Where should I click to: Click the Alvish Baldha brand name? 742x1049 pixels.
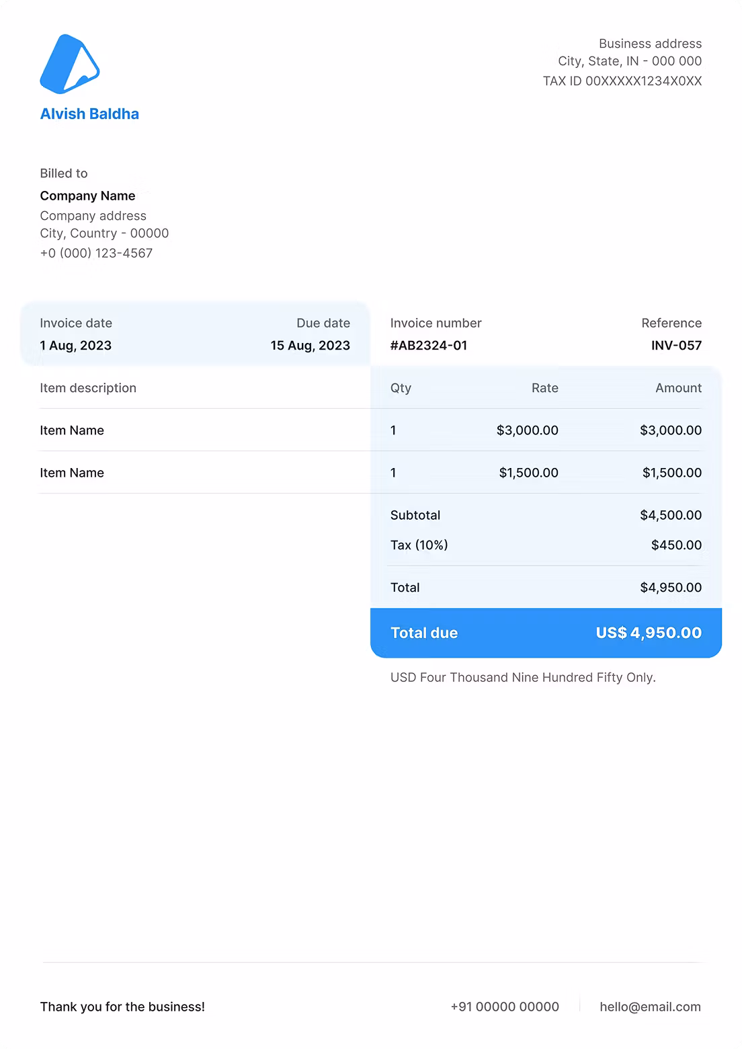coord(89,114)
